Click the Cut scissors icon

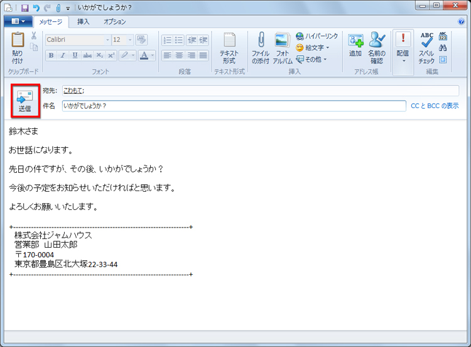tap(34, 36)
